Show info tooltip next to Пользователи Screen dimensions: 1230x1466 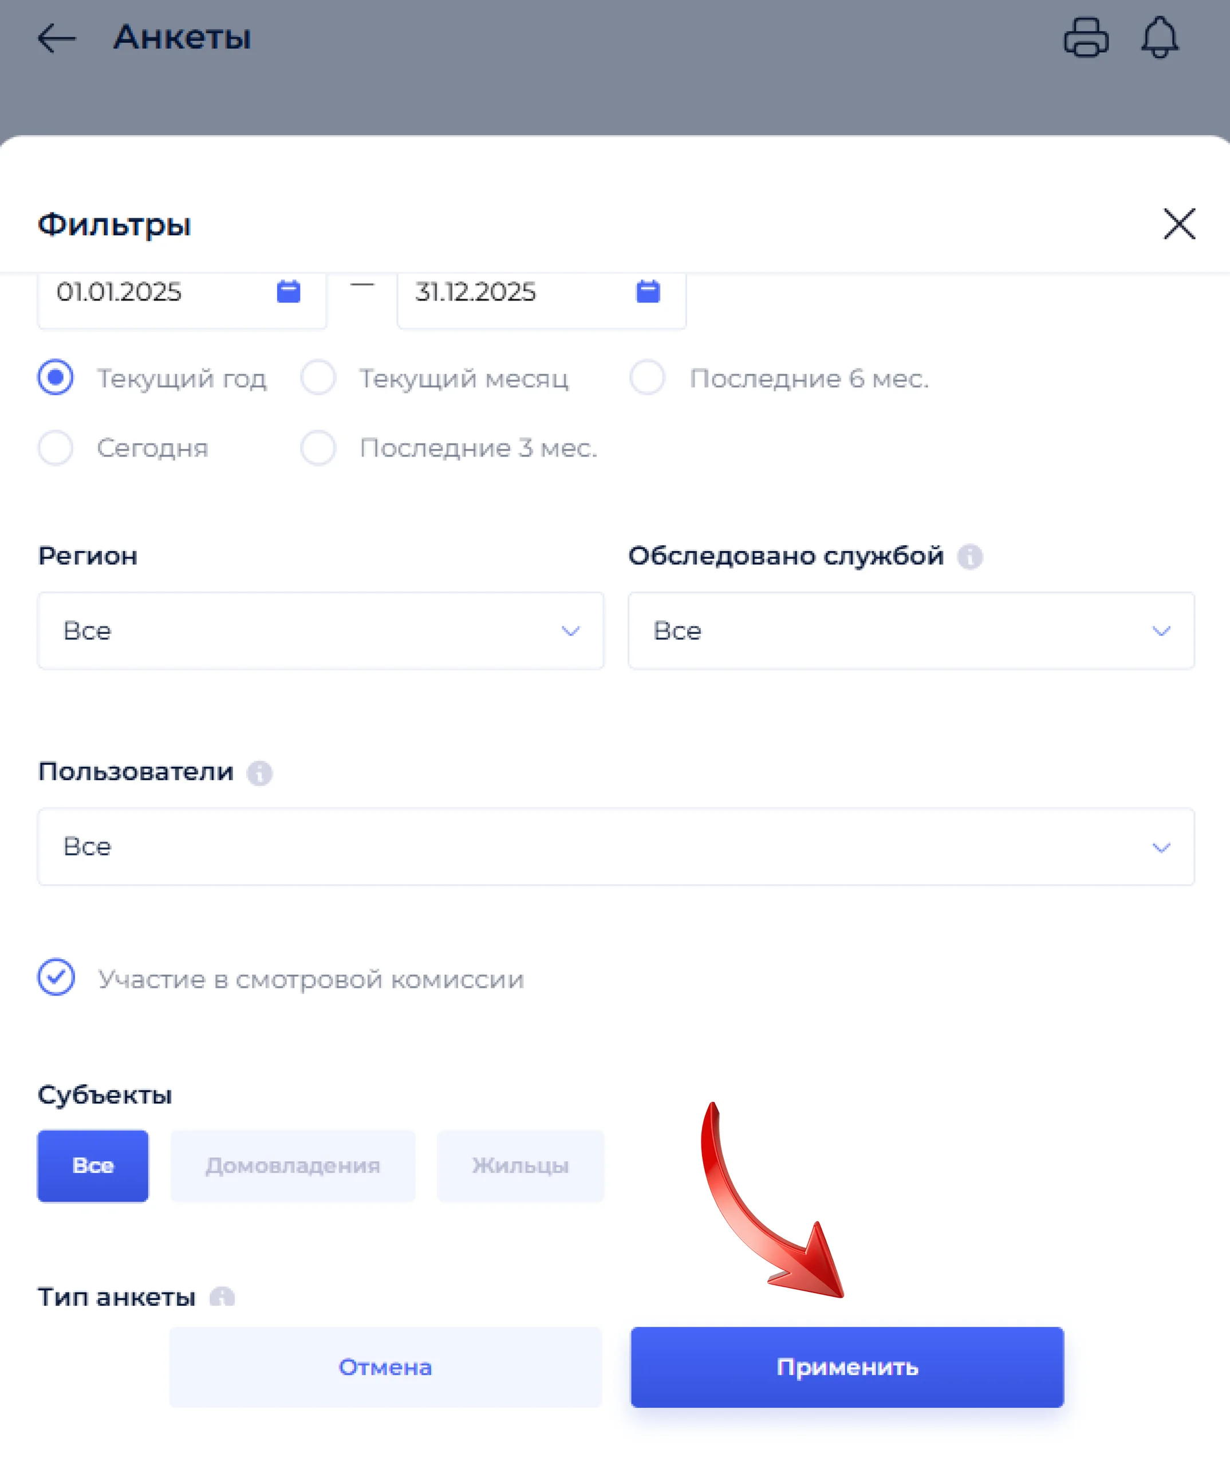click(259, 773)
